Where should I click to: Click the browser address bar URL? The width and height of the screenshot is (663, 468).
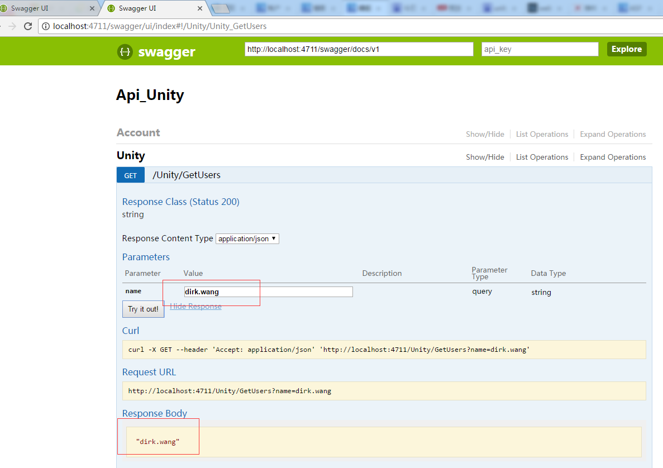coord(160,26)
